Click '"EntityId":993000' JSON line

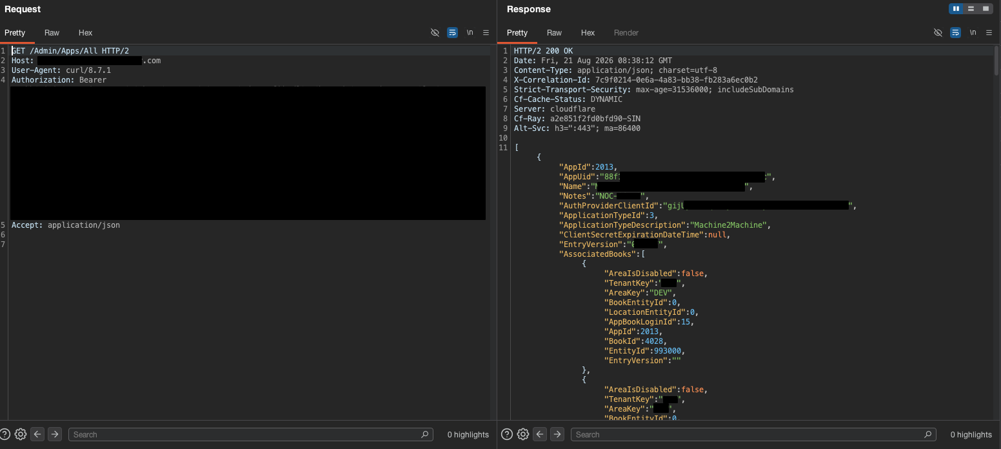pyautogui.click(x=644, y=351)
